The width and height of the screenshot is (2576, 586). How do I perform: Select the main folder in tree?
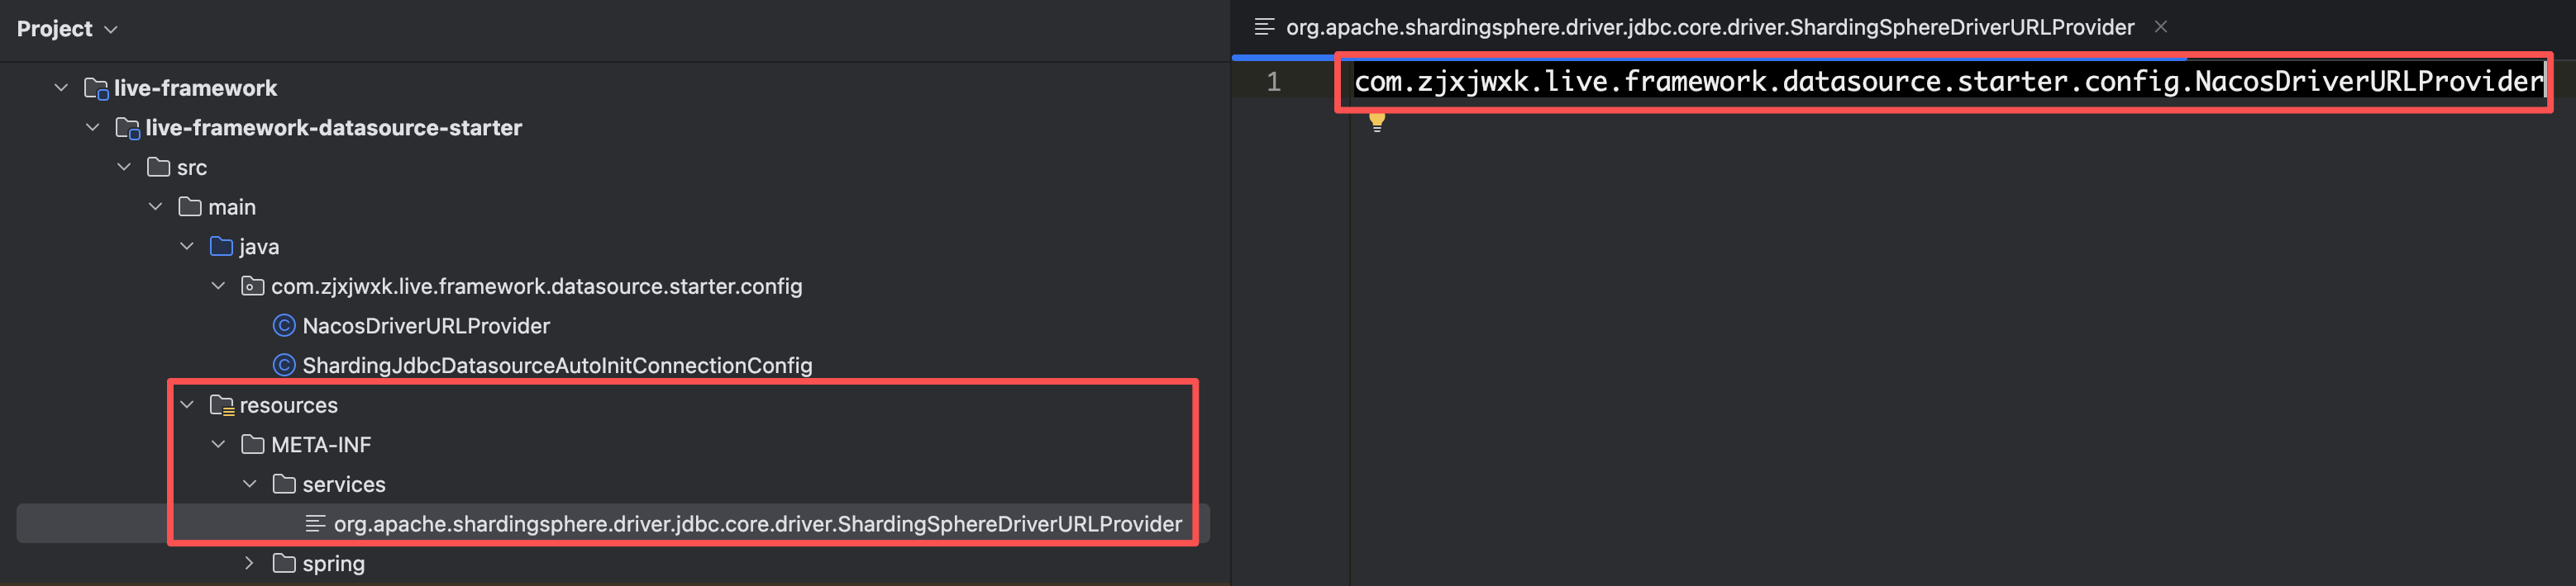coord(231,206)
